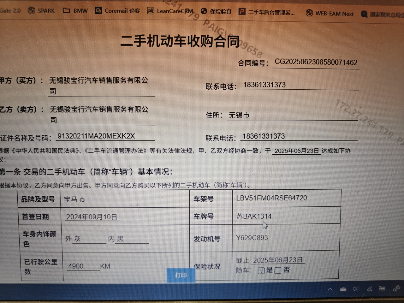
Task: Select the VIN LBV51FM04RSE64720
Action: point(271,198)
